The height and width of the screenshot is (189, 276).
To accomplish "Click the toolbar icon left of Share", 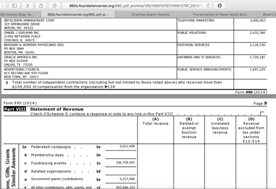I will pos(28,6).
